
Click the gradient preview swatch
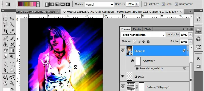pyautogui.click(x=27, y=4)
